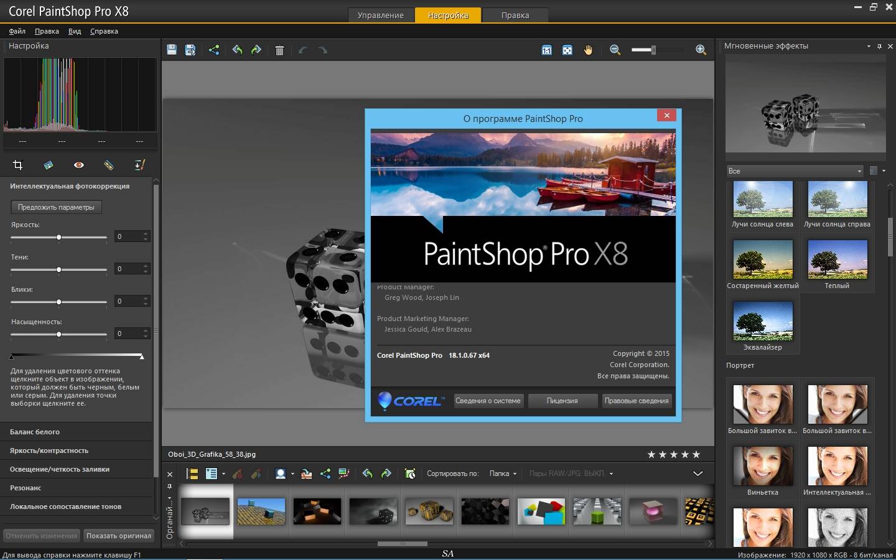This screenshot has height=560, width=896.
Task: Switch to the Правка workspace tab
Action: pyautogui.click(x=515, y=15)
